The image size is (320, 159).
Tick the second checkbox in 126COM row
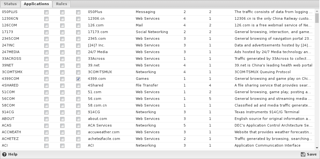pyautogui.click(x=62, y=25)
